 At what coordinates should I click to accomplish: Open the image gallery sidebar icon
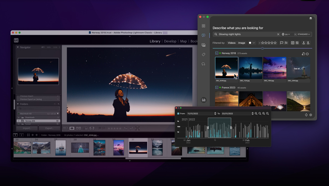(203, 45)
